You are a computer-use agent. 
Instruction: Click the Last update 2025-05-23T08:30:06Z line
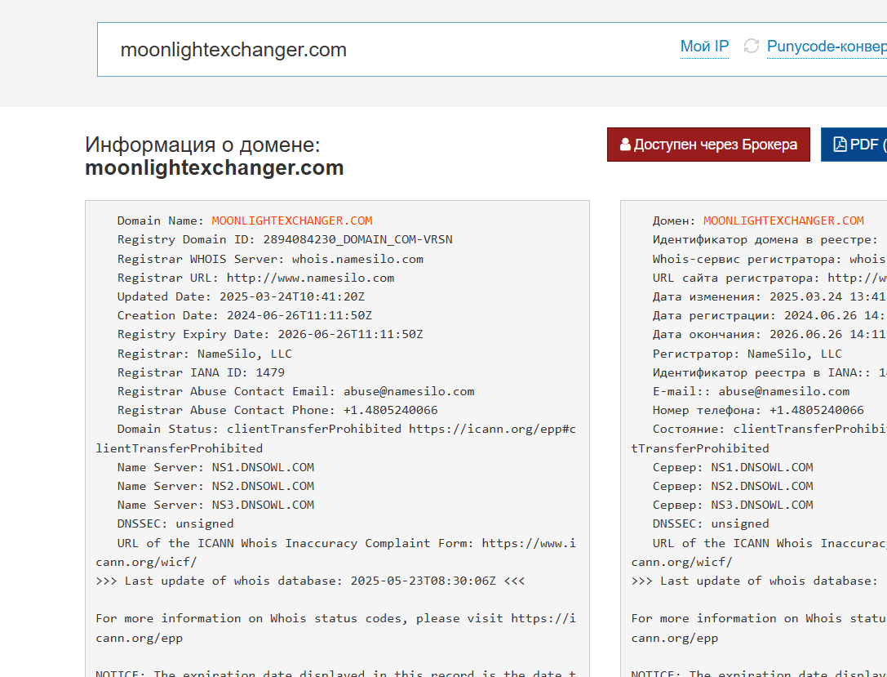[310, 581]
